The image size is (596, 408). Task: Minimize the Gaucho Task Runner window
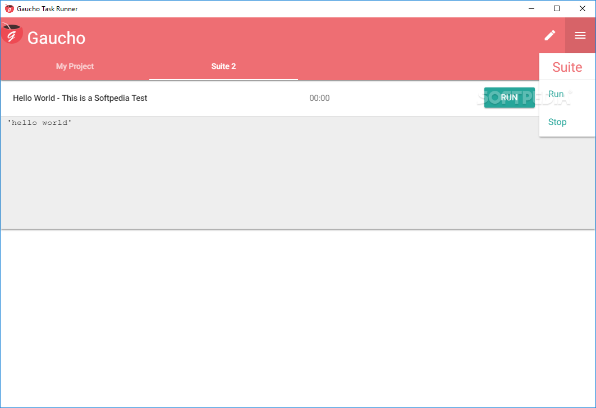(531, 9)
